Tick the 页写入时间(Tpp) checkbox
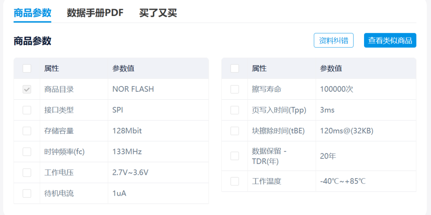The image size is (431, 215). [x=235, y=110]
